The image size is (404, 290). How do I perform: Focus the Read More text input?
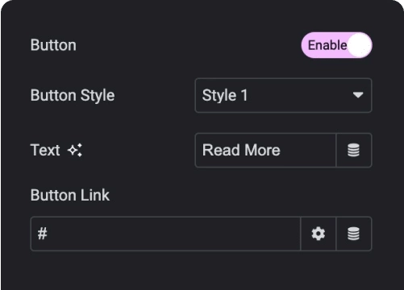click(x=265, y=150)
